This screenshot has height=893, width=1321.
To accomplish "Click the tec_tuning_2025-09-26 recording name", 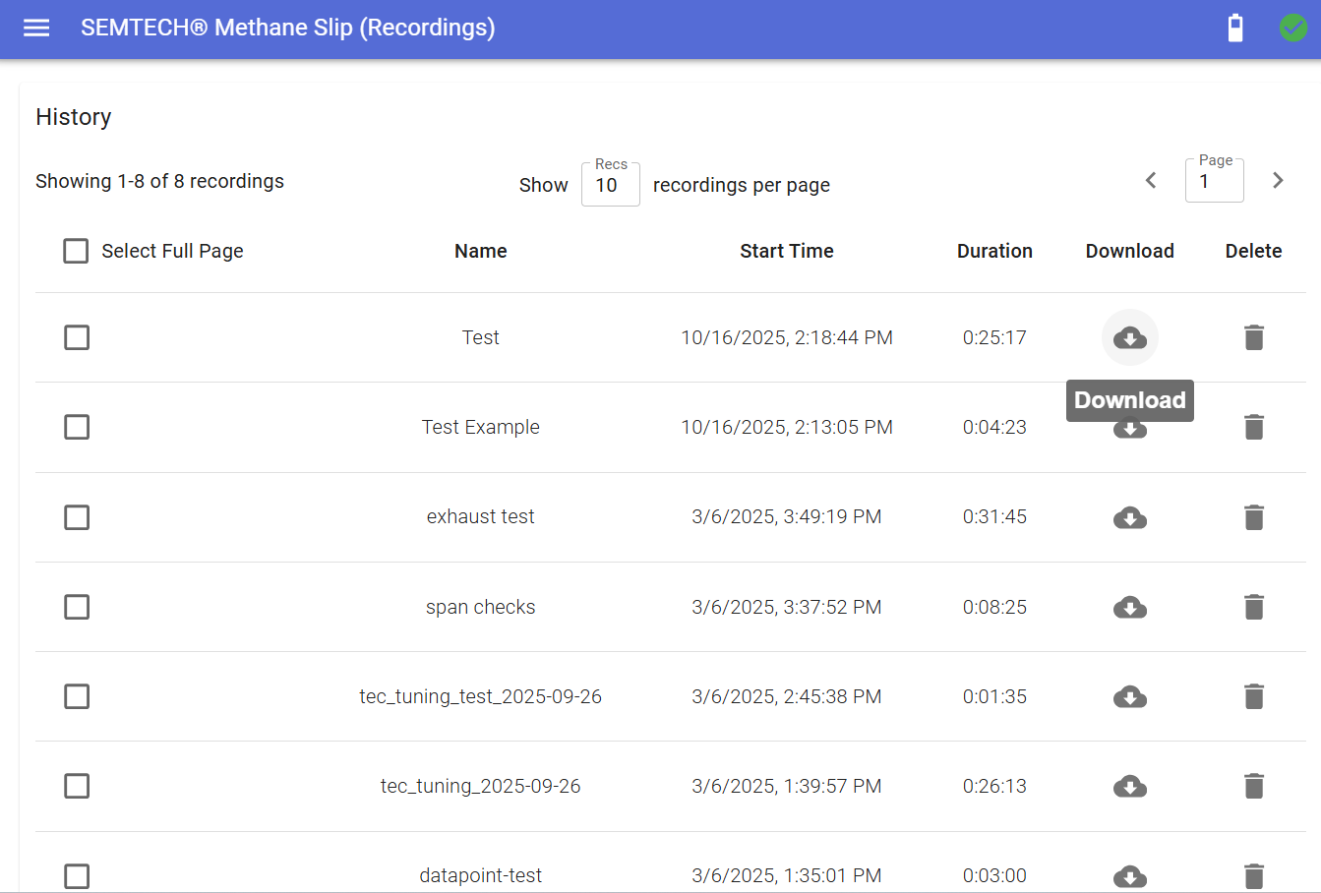I will pyautogui.click(x=481, y=786).
